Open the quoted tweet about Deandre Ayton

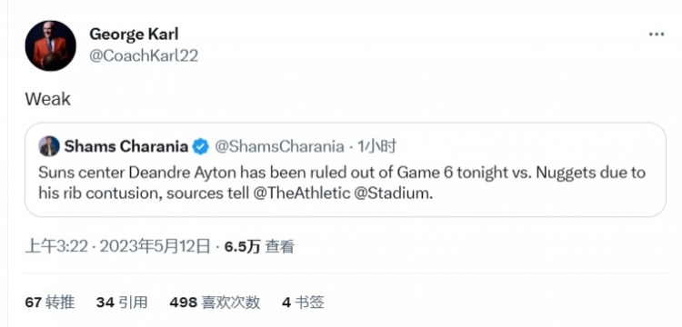(346, 170)
